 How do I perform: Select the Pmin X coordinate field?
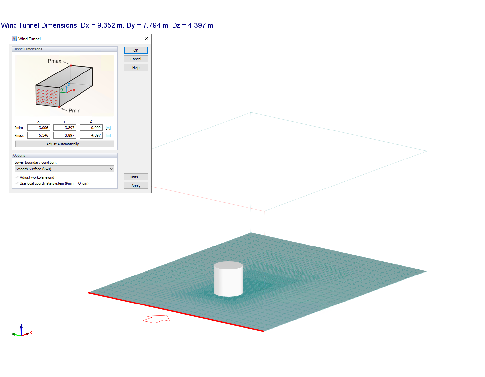click(x=38, y=127)
